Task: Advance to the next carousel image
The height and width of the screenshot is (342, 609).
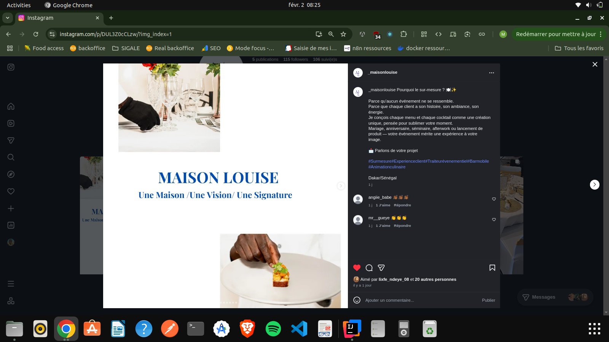Action: click(341, 186)
